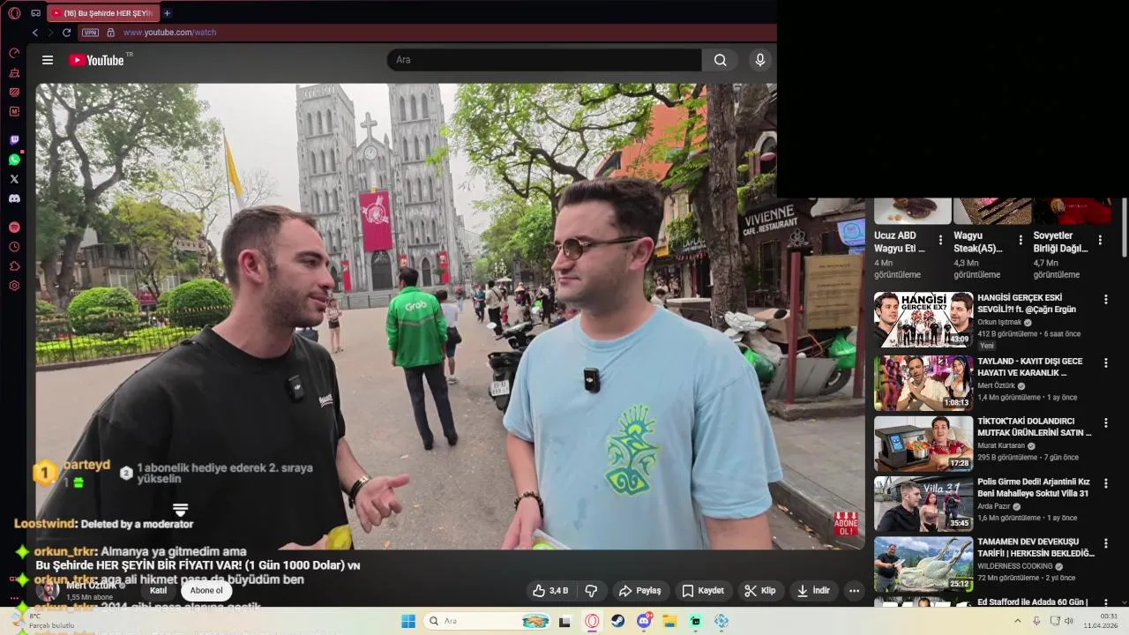
Task: Open the YouTube hamburger guide menu
Action: point(48,60)
